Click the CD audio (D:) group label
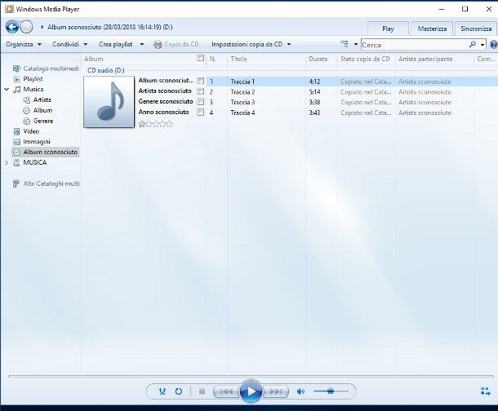This screenshot has width=498, height=411. pyautogui.click(x=106, y=70)
